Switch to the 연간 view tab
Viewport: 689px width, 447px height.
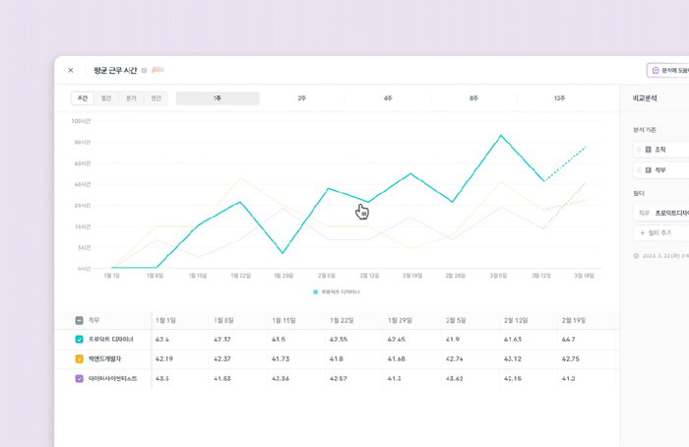coord(156,98)
